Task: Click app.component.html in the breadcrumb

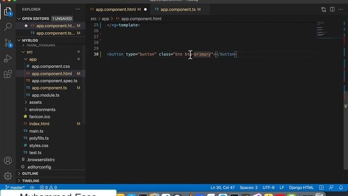Action: (x=141, y=19)
